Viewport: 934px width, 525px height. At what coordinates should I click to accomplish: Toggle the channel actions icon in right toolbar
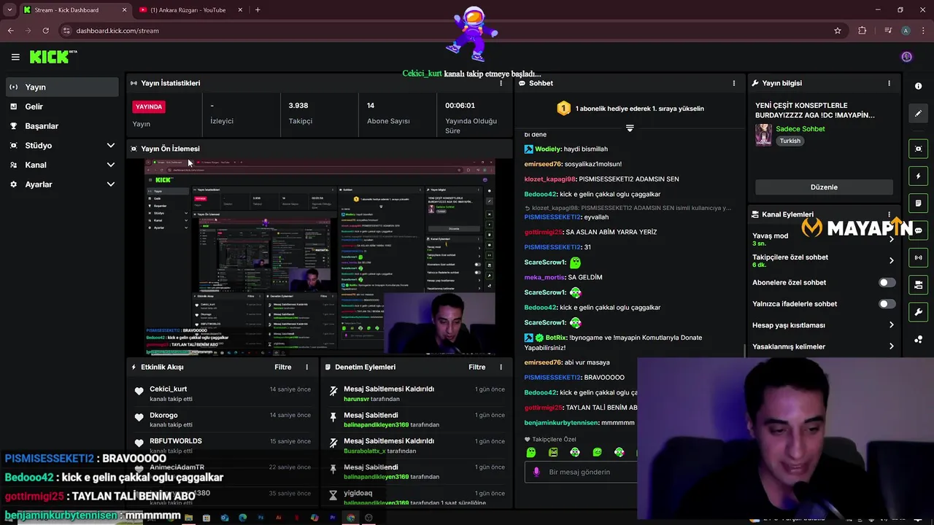[918, 284]
